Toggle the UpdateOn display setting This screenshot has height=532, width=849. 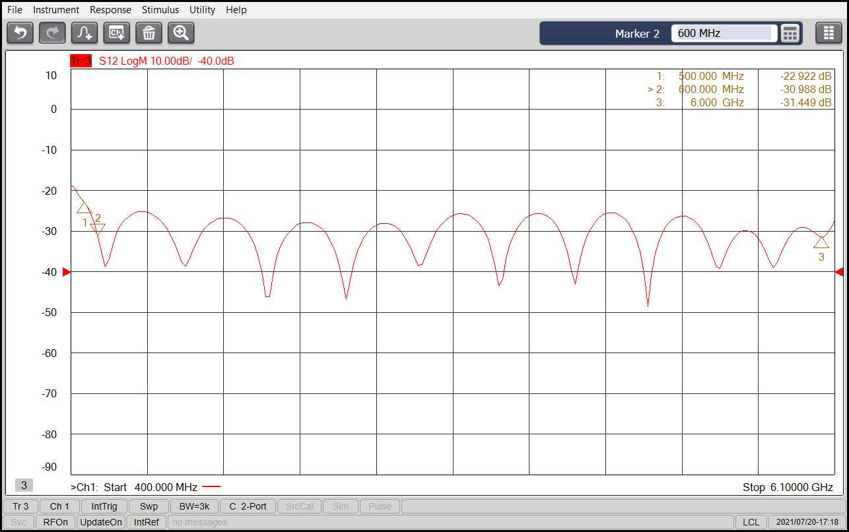(x=101, y=522)
